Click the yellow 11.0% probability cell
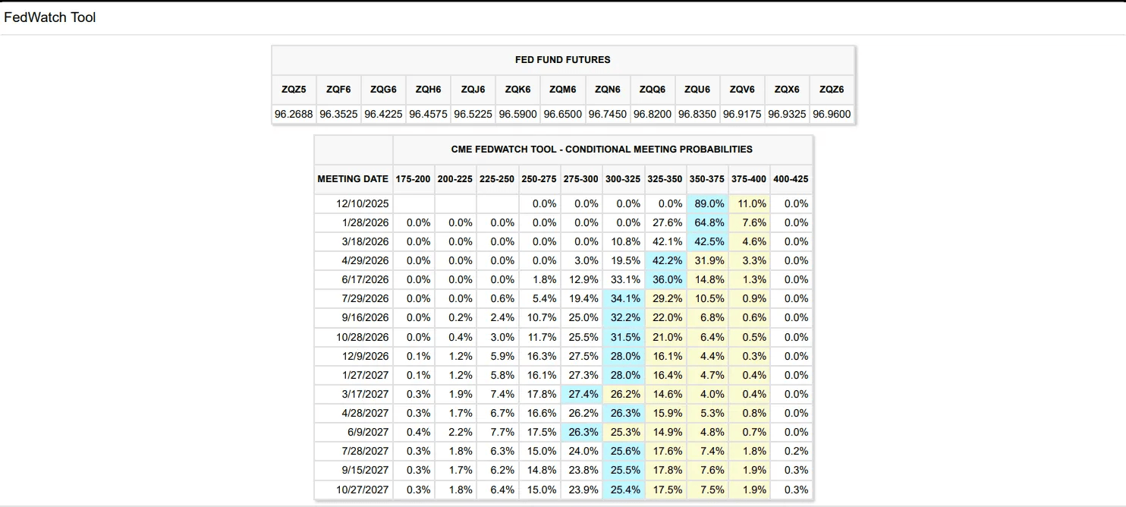This screenshot has height=507, width=1126. click(x=749, y=203)
